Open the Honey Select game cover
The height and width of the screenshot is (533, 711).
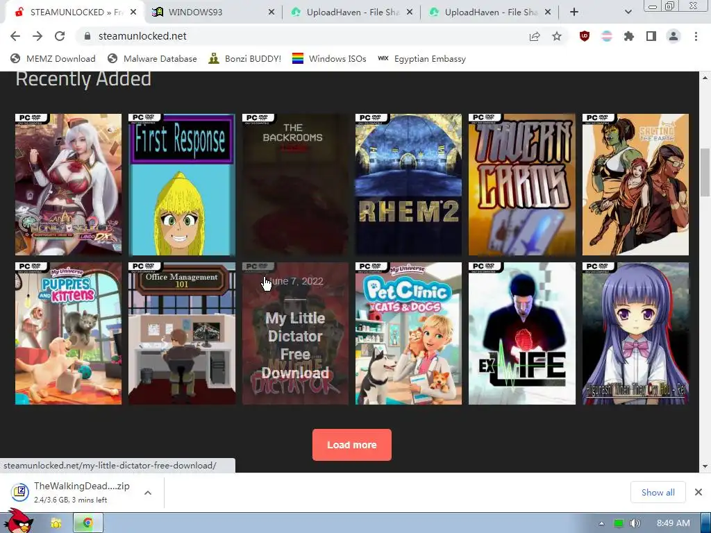click(x=69, y=185)
